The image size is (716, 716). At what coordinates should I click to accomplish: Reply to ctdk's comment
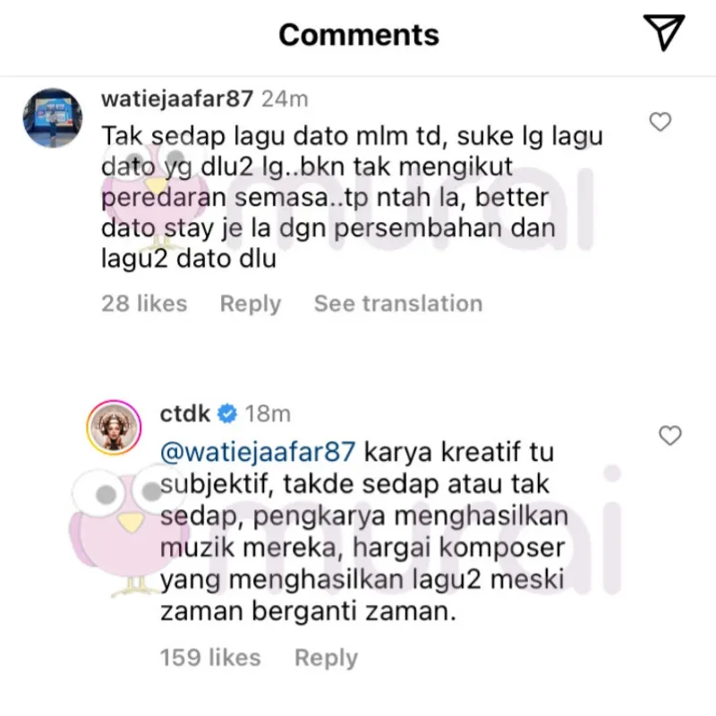click(326, 658)
